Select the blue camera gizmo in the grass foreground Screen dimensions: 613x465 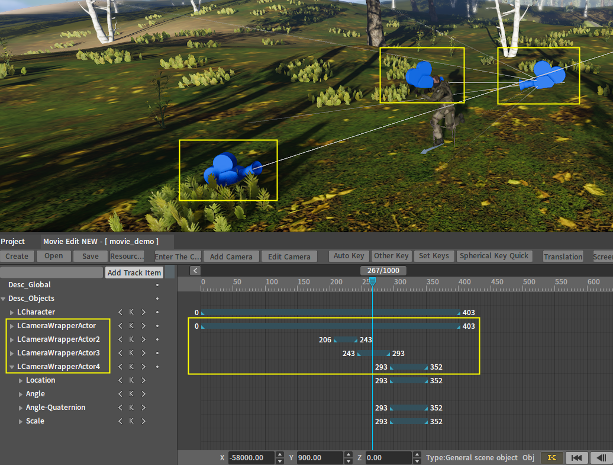(228, 170)
